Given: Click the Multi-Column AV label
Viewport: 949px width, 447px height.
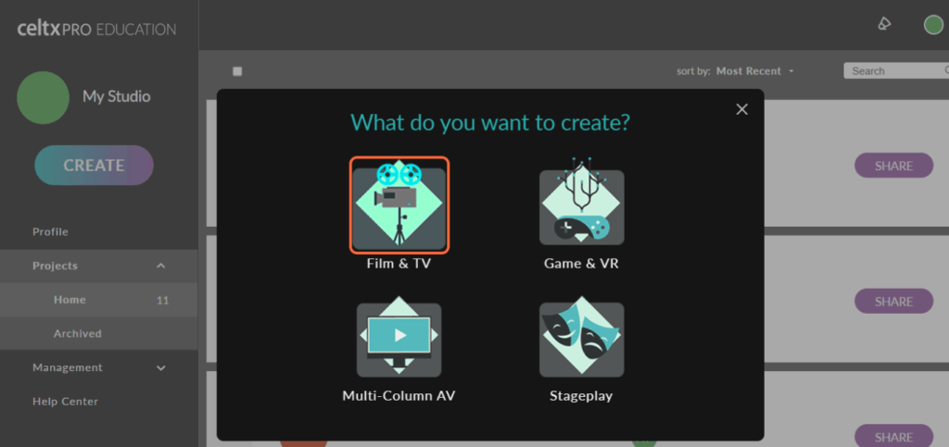Looking at the screenshot, I should (x=399, y=396).
